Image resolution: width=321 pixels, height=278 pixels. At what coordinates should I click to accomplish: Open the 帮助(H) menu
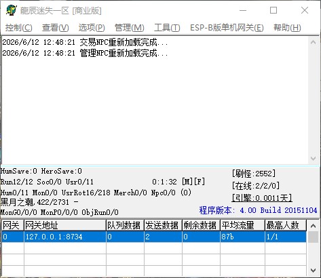coord(287,28)
